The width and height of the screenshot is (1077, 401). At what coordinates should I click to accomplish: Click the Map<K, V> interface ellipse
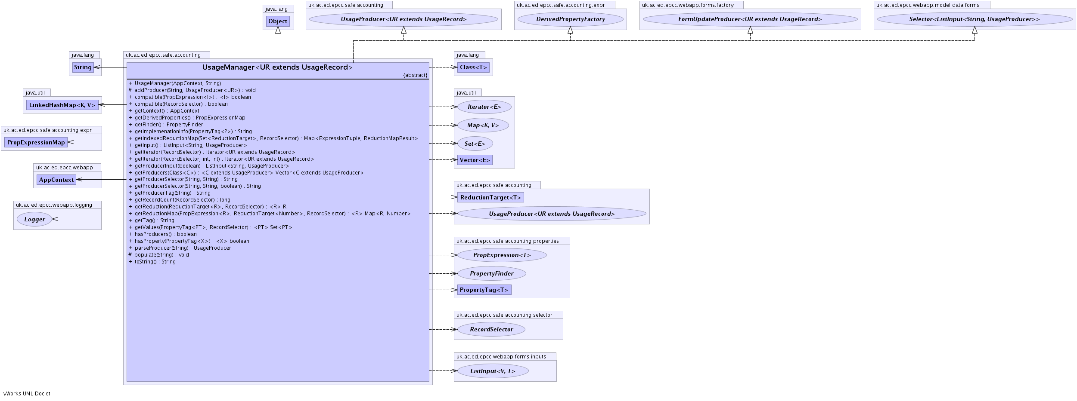483,126
